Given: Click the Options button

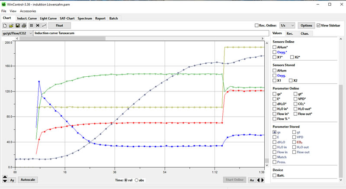Looking at the screenshot, I should coord(306,26).
